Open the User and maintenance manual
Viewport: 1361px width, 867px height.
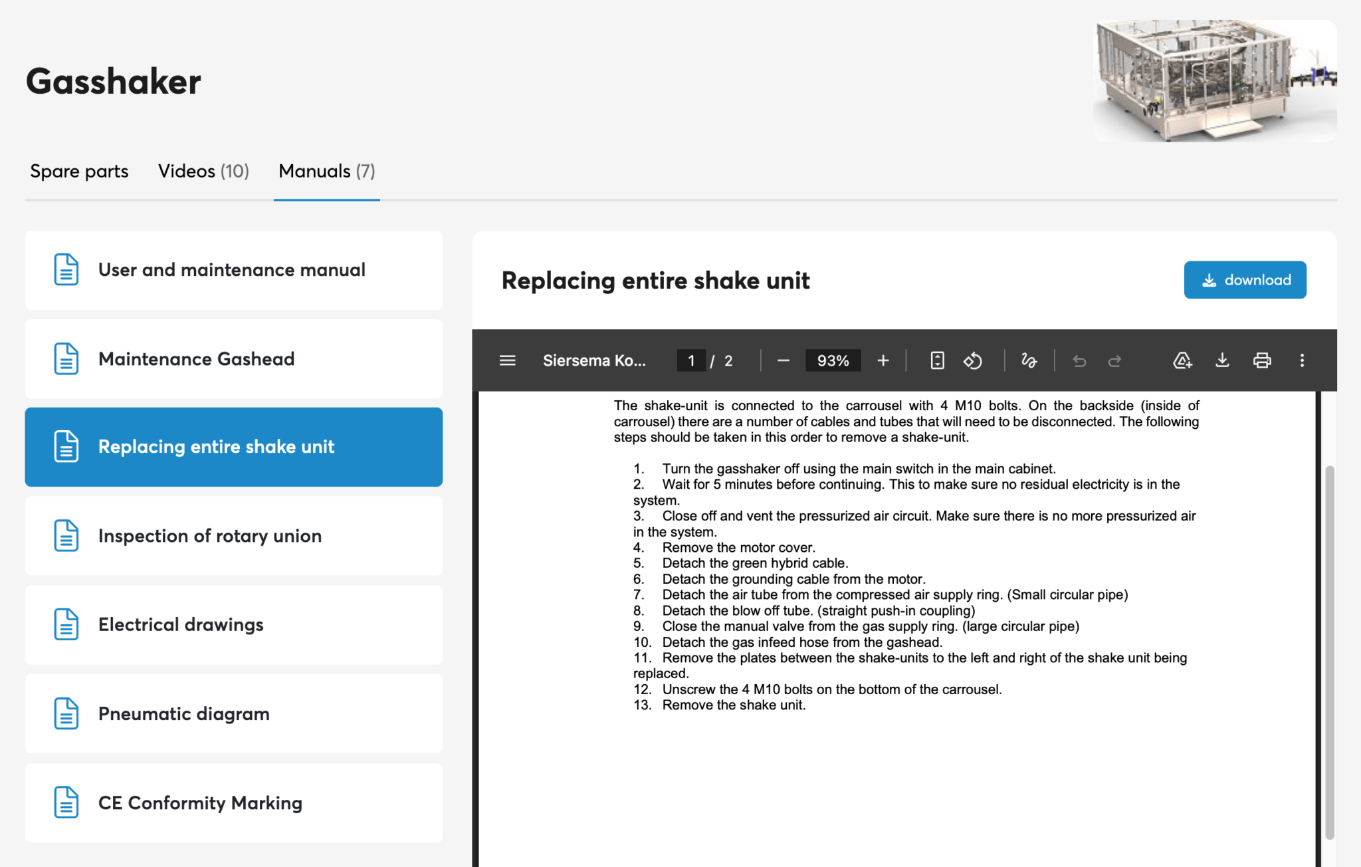234,270
